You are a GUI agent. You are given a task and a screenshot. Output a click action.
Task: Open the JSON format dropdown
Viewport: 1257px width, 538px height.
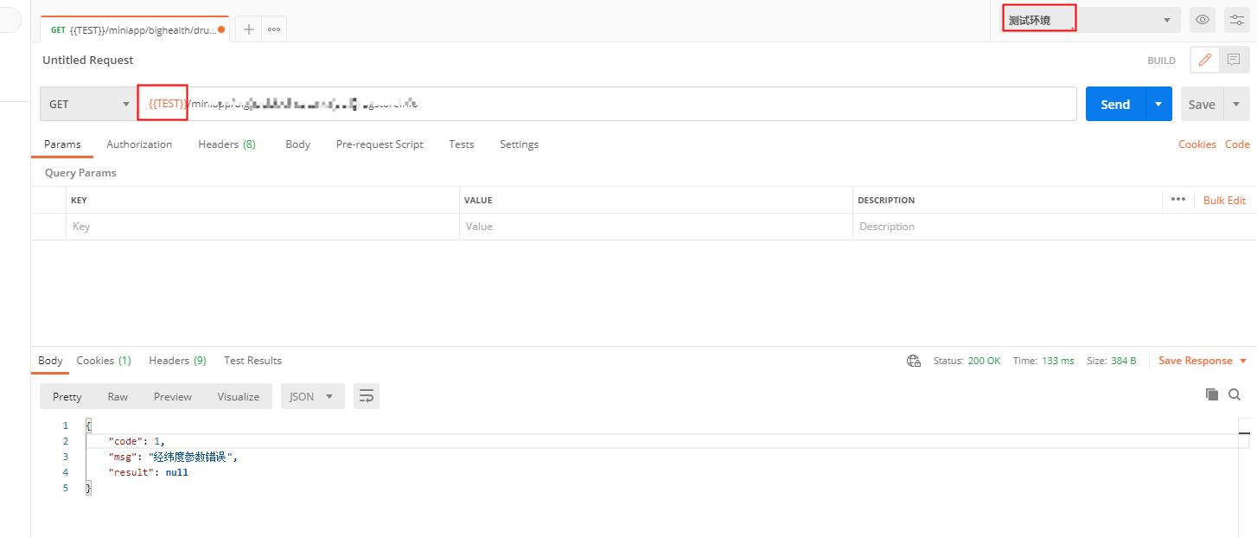coord(312,396)
